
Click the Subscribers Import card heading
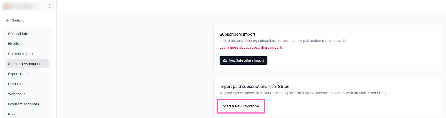(x=237, y=34)
